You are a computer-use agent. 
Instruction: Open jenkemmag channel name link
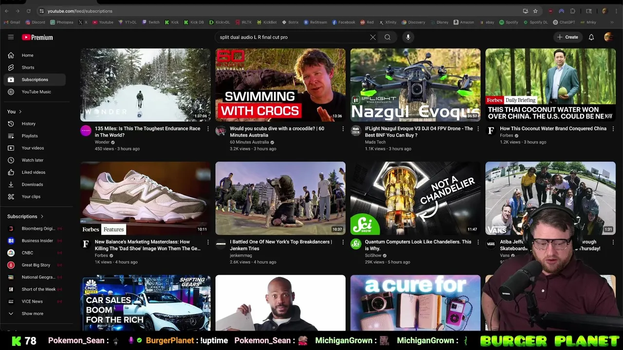[x=241, y=255]
